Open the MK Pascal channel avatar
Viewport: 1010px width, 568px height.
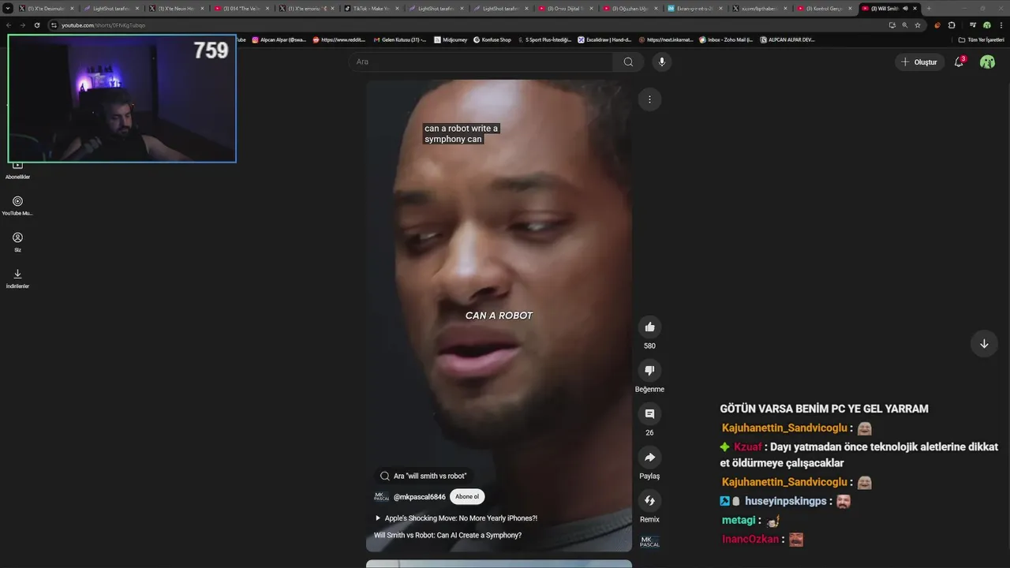[381, 497]
